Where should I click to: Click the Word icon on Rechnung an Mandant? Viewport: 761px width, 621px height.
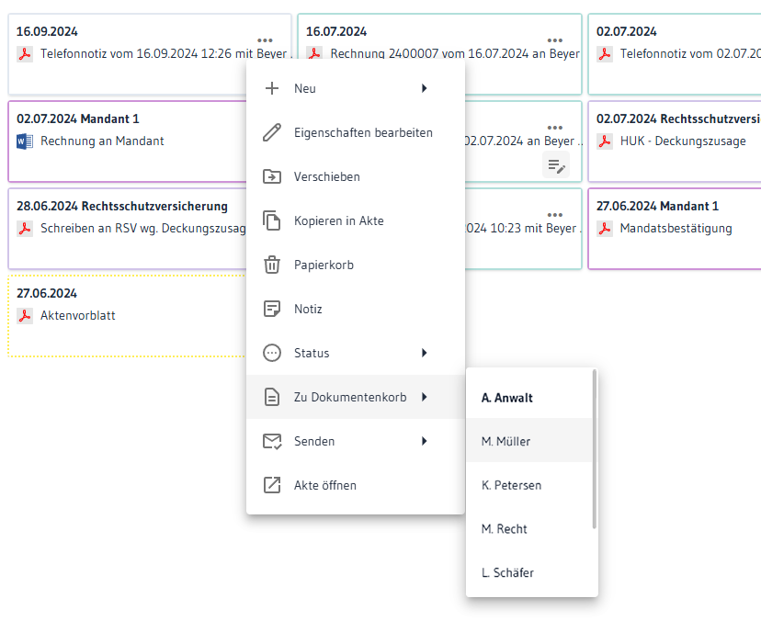(23, 141)
